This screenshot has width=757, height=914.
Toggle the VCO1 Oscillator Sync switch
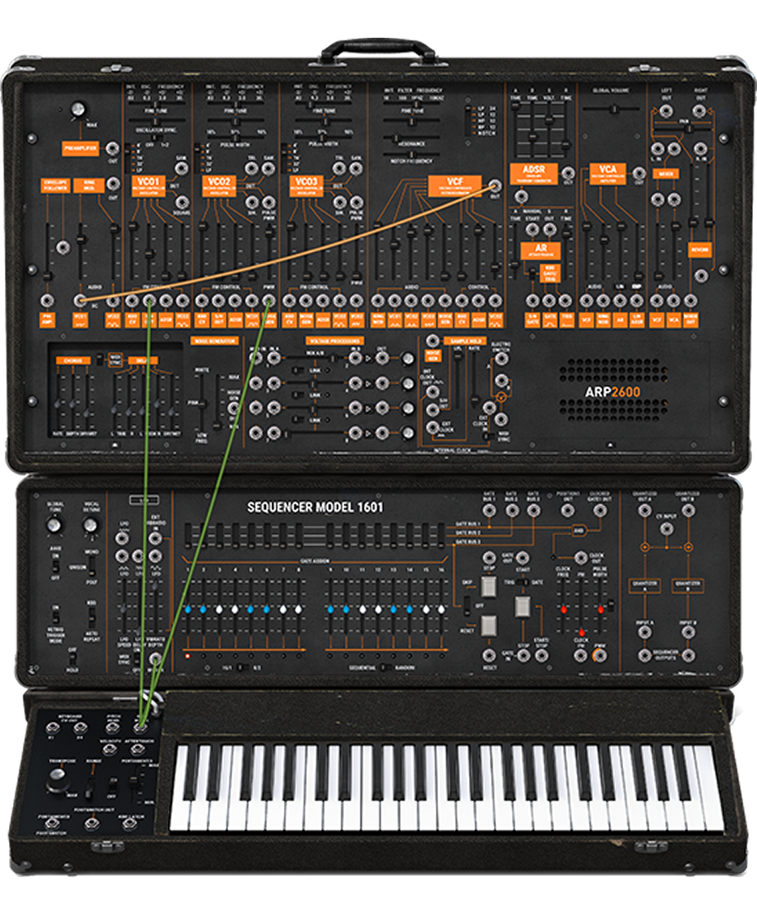[x=156, y=139]
